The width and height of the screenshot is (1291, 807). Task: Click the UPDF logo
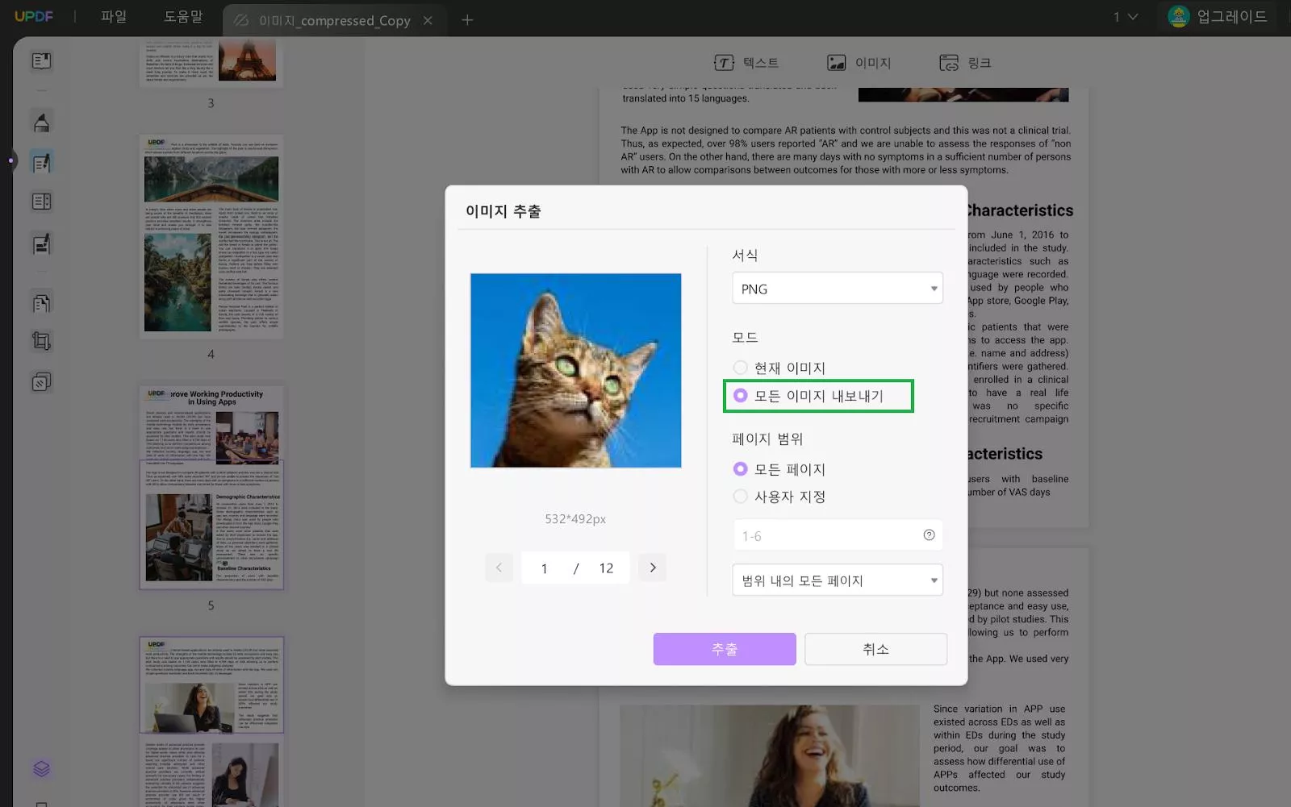coord(34,16)
